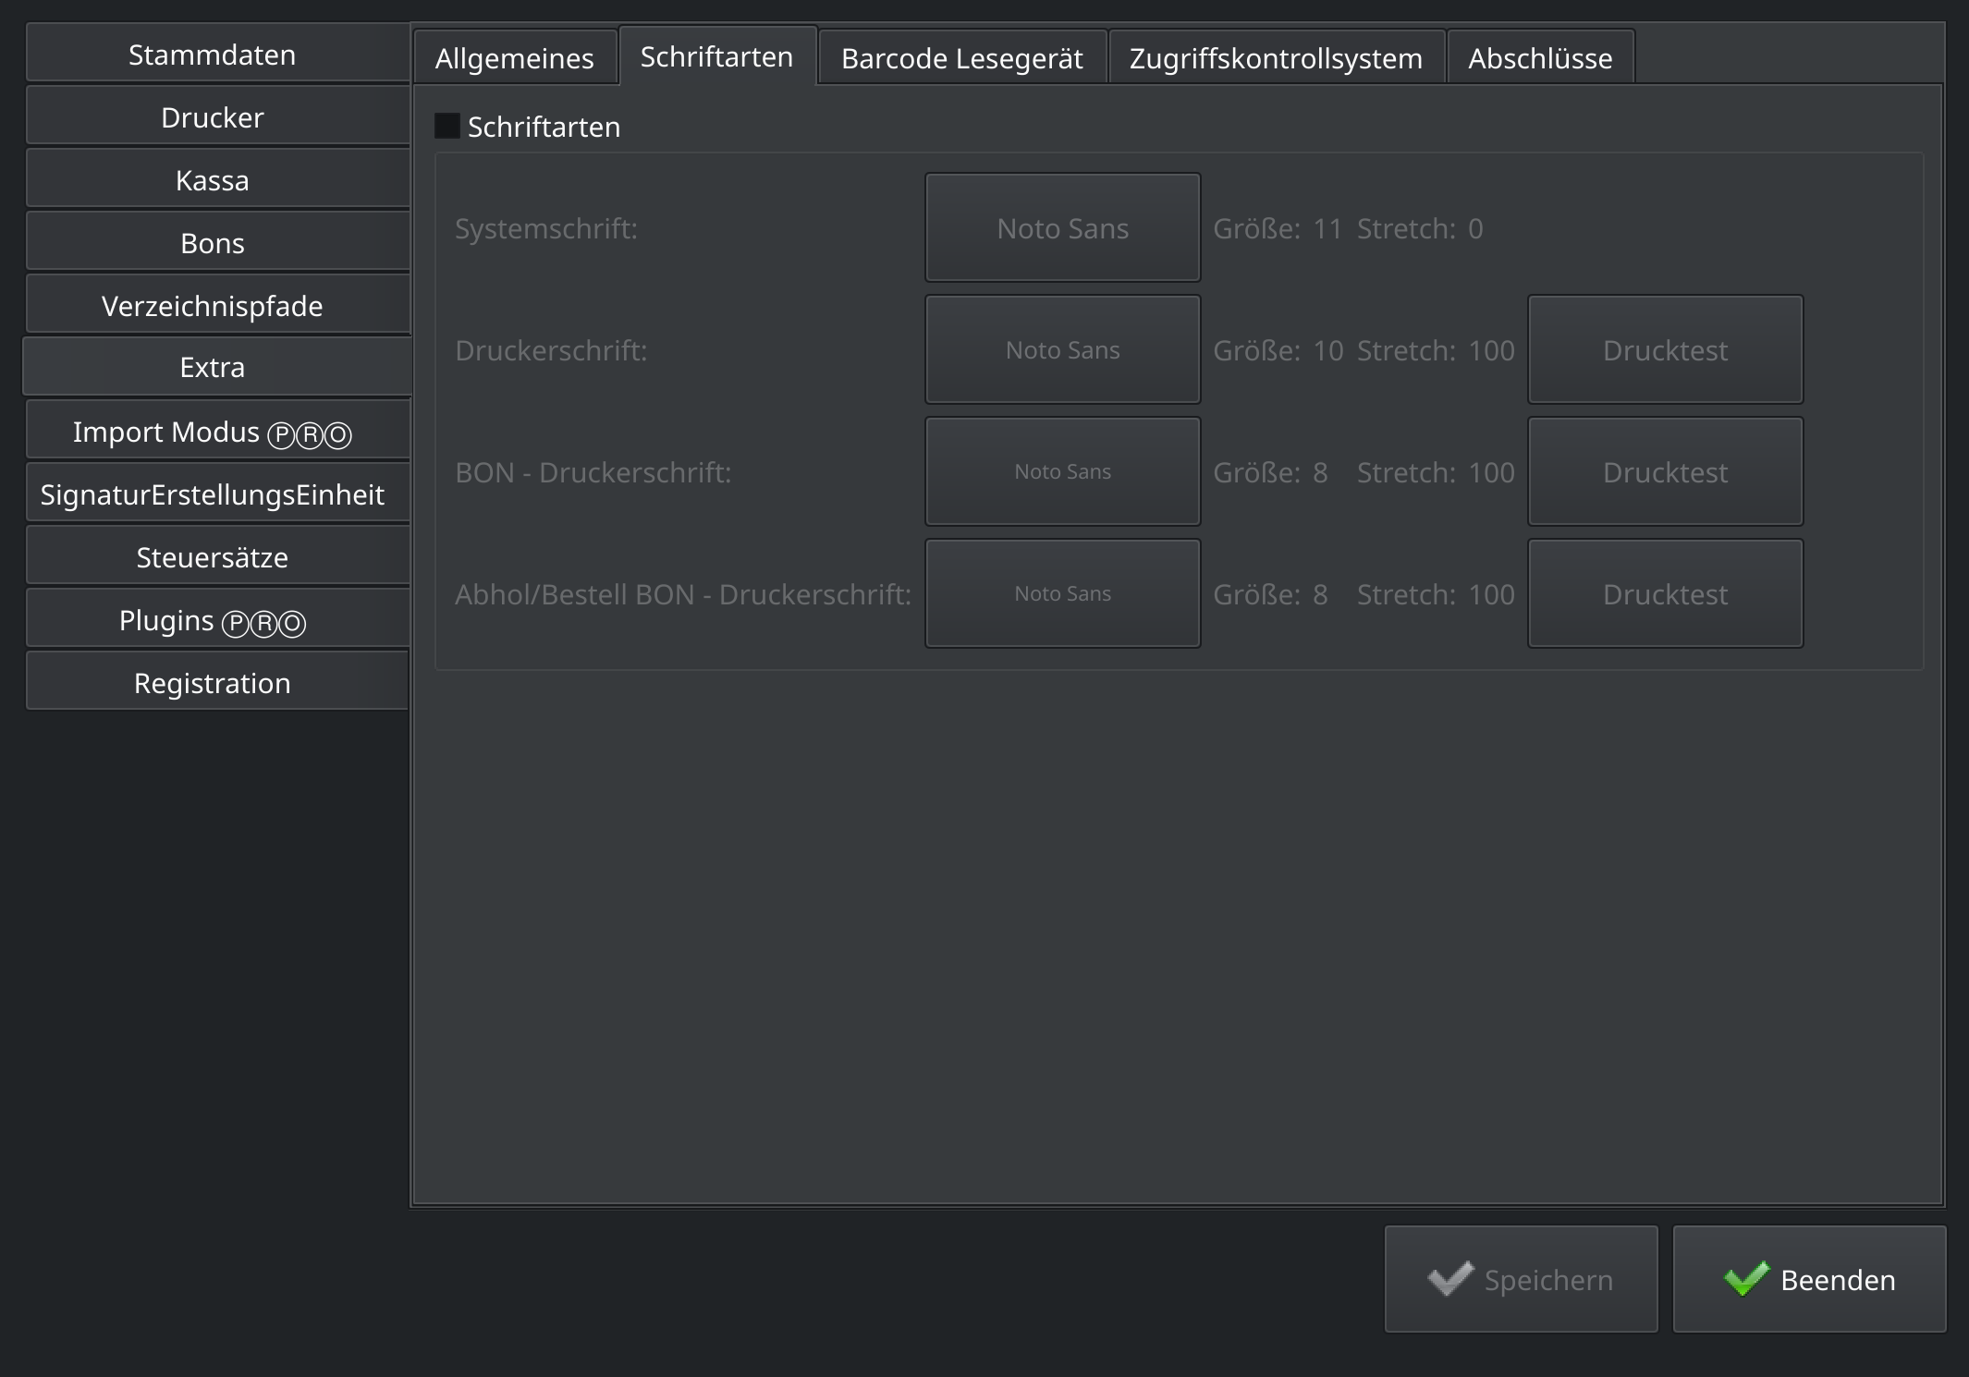Screen dimensions: 1969x1377
Task: Switch to the Allgemeines tab
Action: (x=515, y=58)
